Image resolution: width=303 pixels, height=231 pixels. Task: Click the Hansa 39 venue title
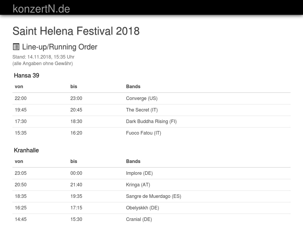(26, 75)
